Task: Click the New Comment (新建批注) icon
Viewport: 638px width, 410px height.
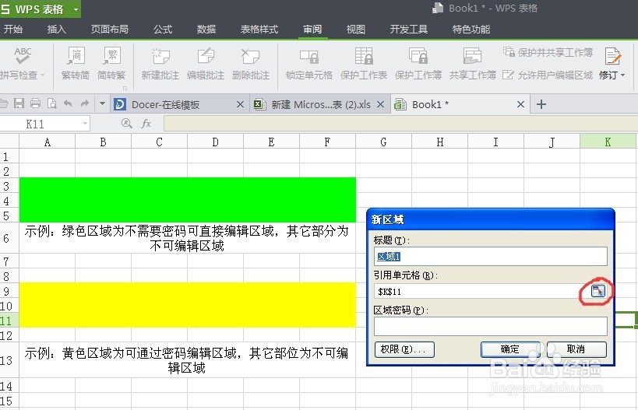Action: coord(160,56)
